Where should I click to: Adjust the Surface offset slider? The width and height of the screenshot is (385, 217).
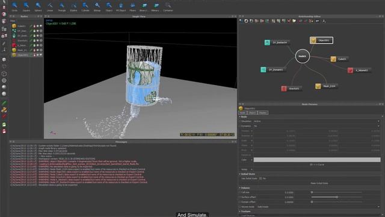tap(337, 197)
